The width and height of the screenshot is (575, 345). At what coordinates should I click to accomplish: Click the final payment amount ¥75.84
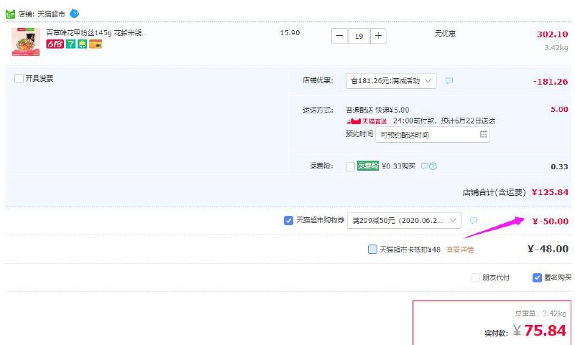tap(540, 331)
